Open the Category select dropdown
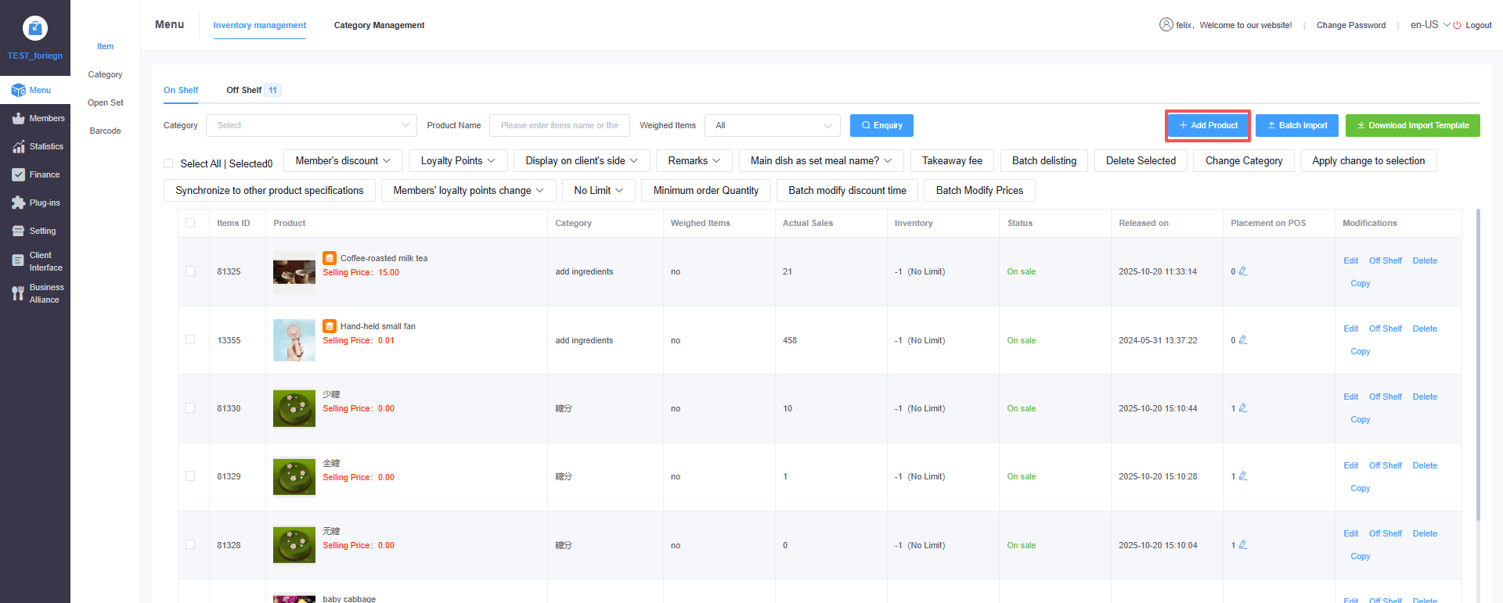Screen dimensions: 1503x603 click(x=312, y=125)
